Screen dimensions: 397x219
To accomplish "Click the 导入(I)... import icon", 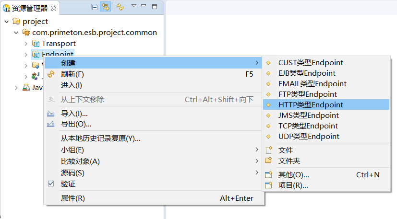I will [x=51, y=114].
